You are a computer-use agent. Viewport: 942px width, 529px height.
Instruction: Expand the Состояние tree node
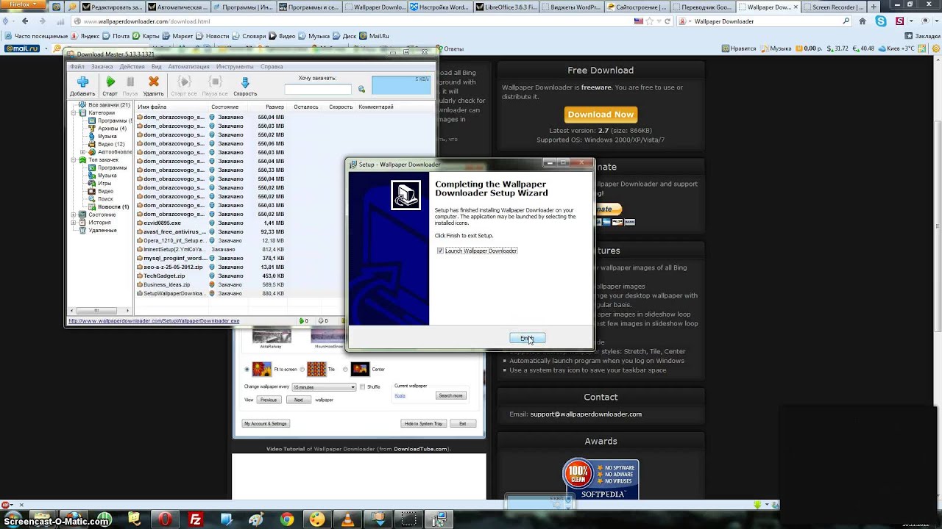point(74,215)
